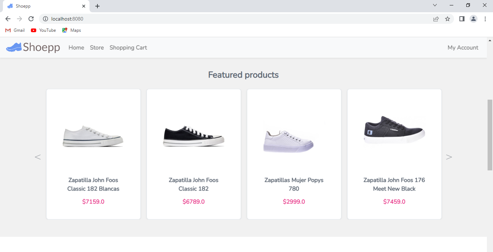
Task: Open the Shopping Cart page
Action: [128, 47]
